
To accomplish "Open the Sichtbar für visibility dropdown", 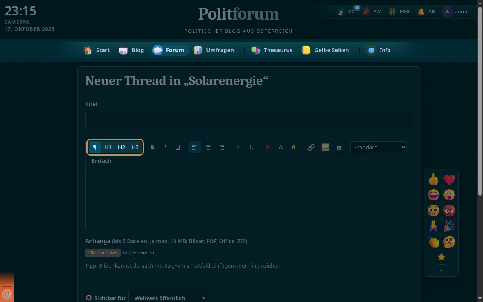I will click(168, 298).
